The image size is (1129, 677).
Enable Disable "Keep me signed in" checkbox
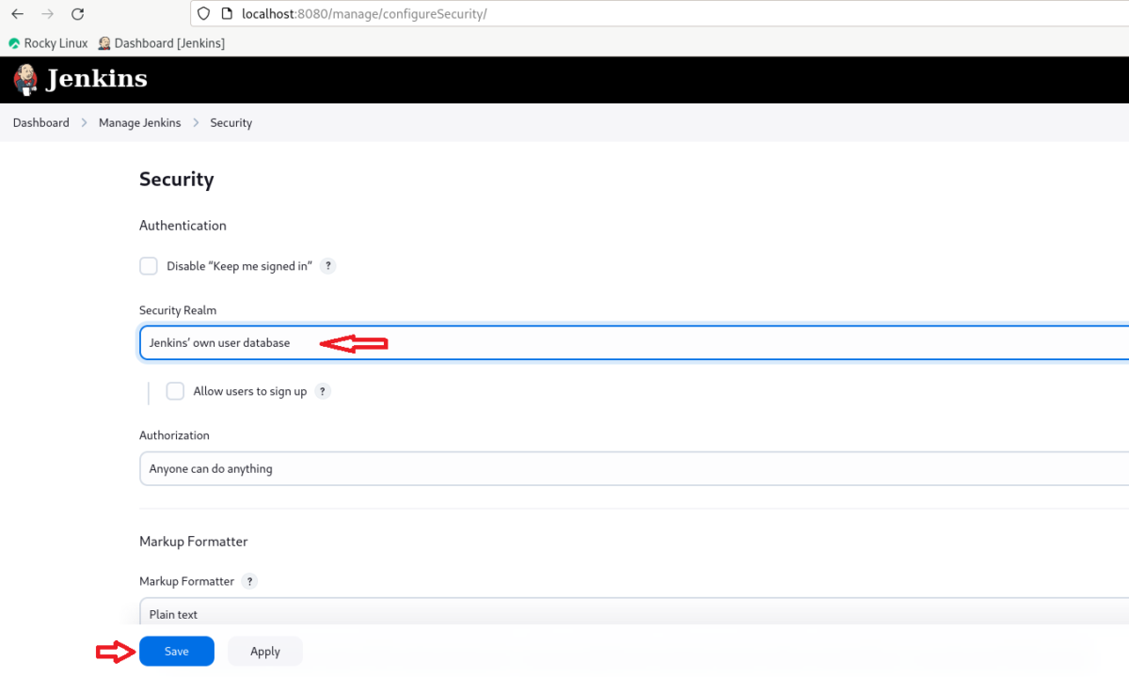pos(148,266)
